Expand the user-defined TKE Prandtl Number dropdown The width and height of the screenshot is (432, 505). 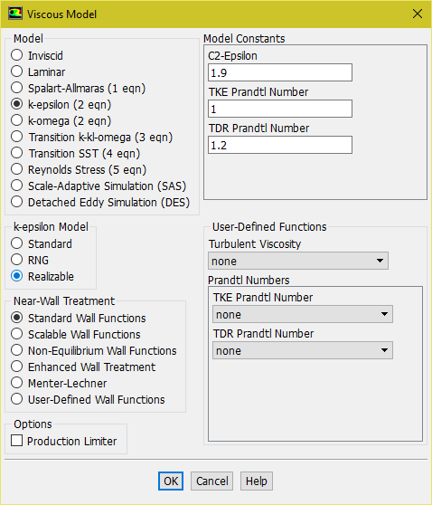tap(303, 314)
